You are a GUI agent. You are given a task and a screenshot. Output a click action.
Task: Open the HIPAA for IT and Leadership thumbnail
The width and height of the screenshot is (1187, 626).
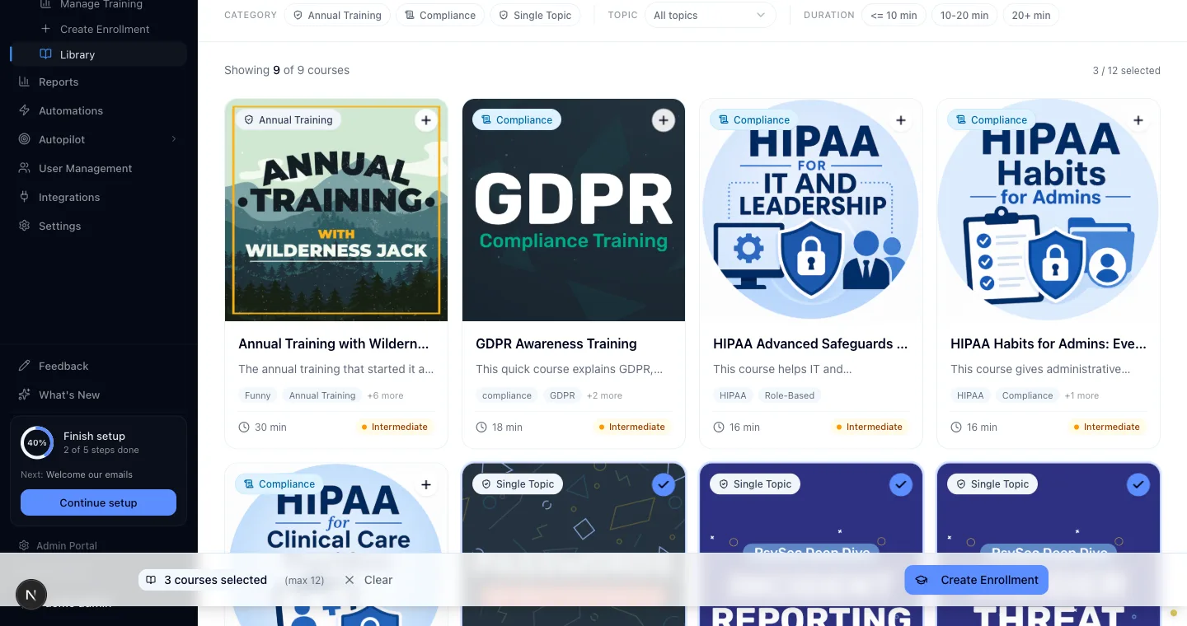(811, 210)
